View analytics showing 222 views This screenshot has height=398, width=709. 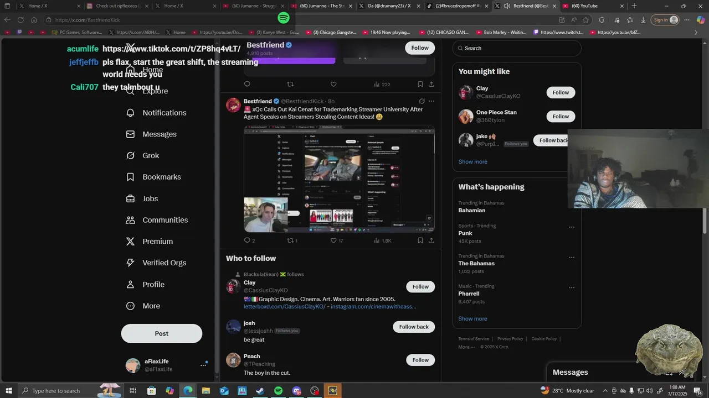pos(382,85)
